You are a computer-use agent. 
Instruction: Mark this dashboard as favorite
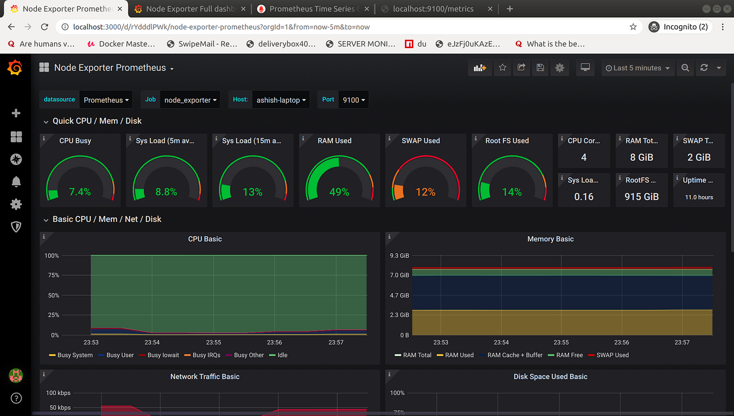502,68
